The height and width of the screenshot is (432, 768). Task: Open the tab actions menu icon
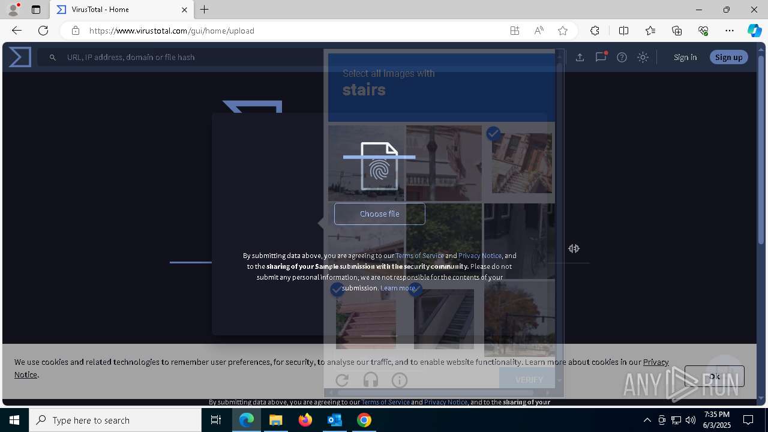[x=36, y=10]
